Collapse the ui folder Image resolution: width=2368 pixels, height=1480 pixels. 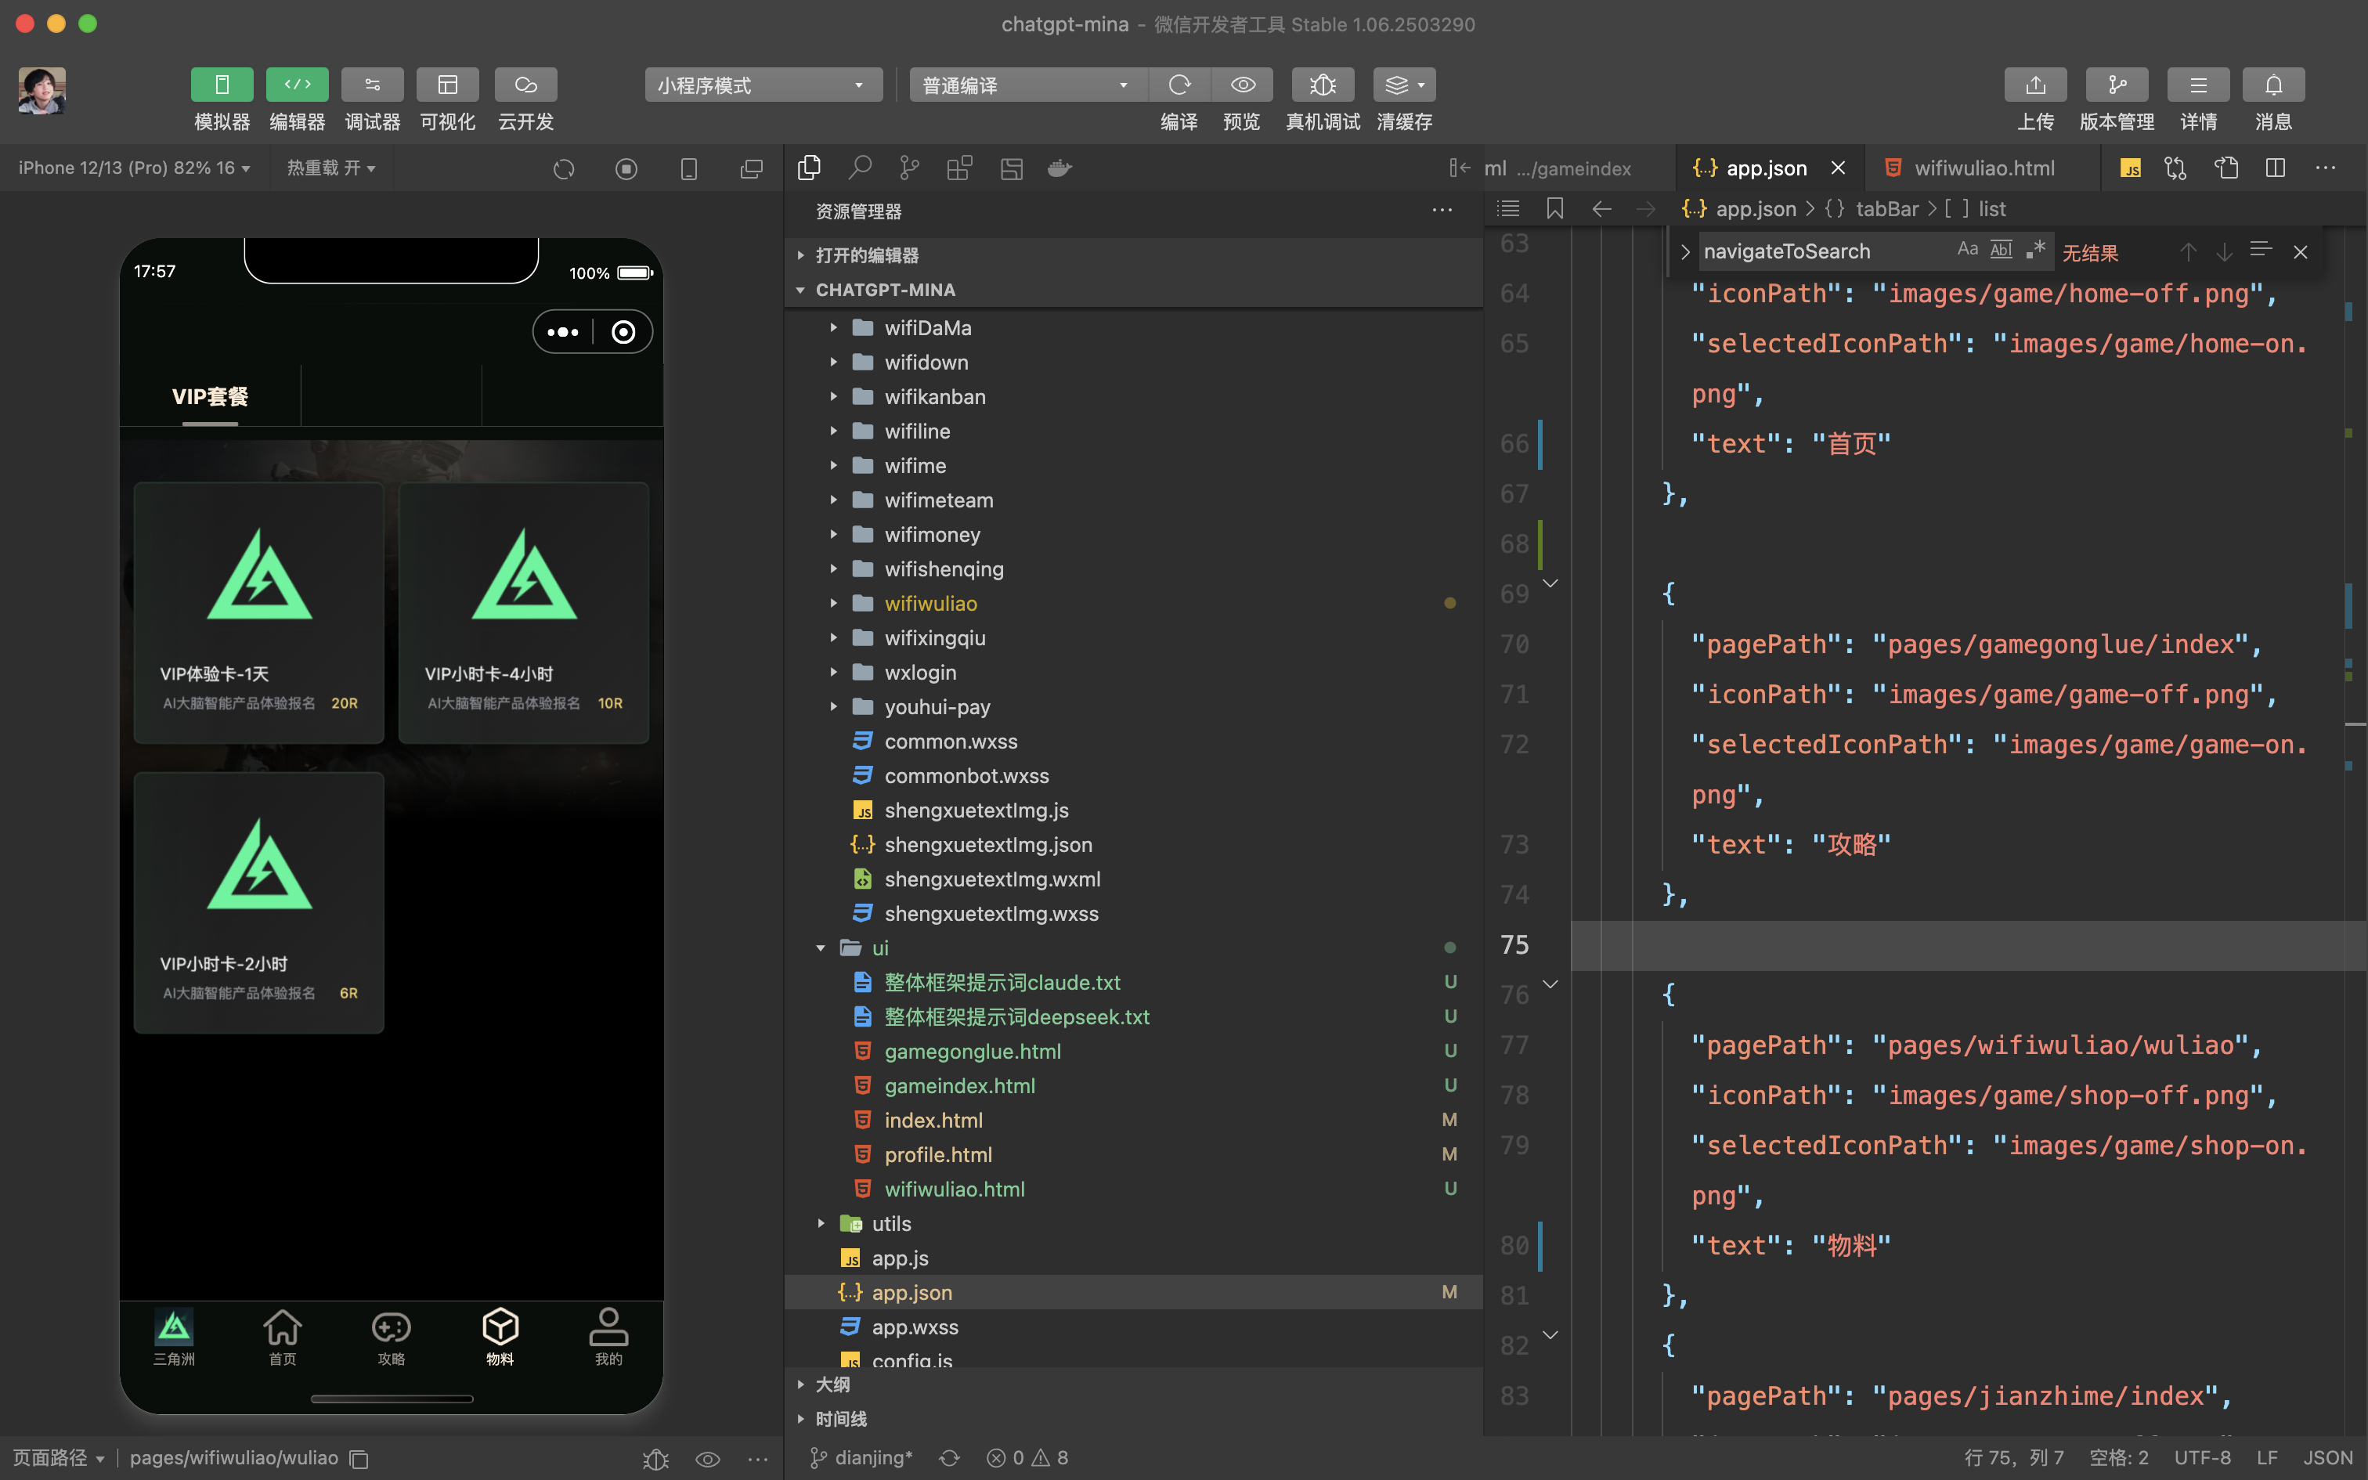tap(1134, 948)
